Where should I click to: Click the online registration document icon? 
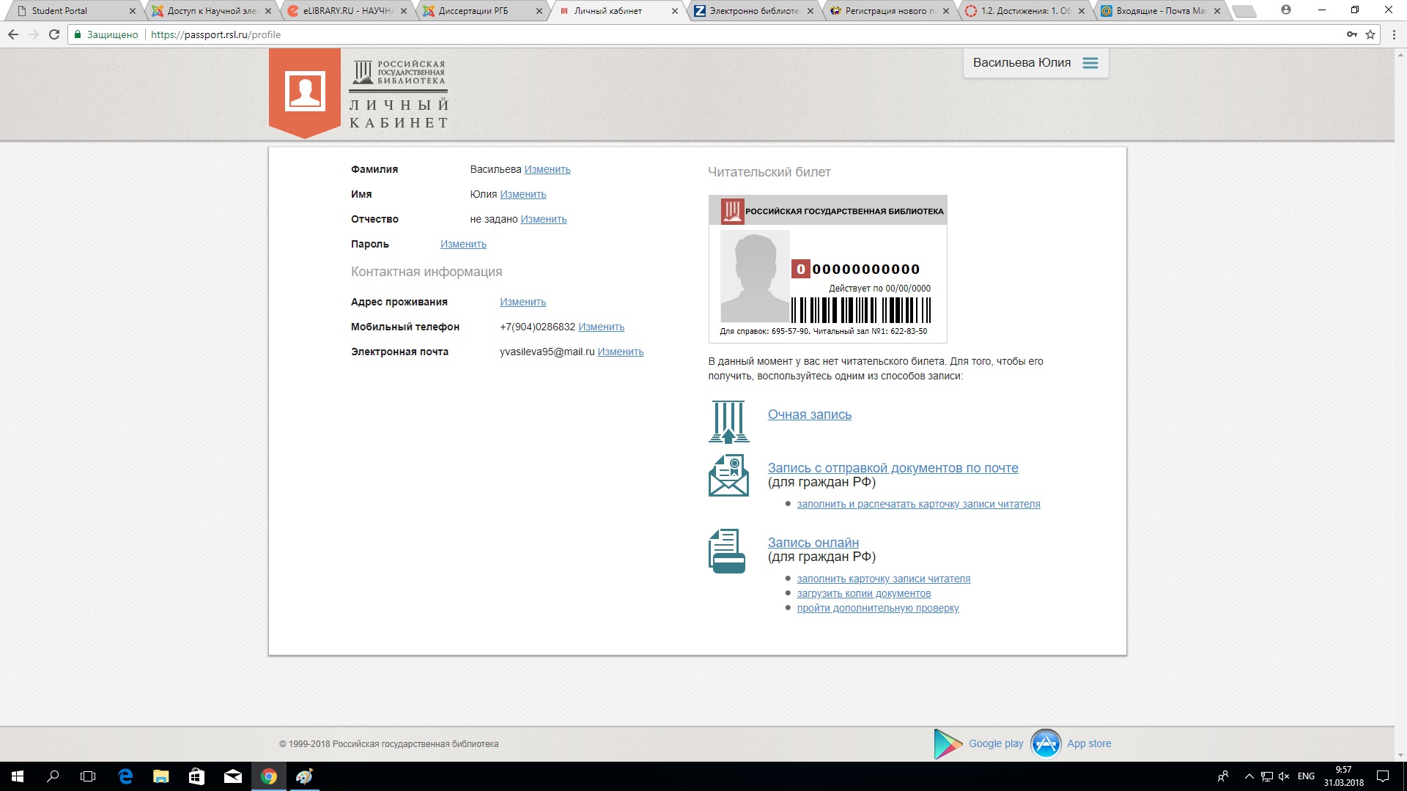(x=727, y=551)
